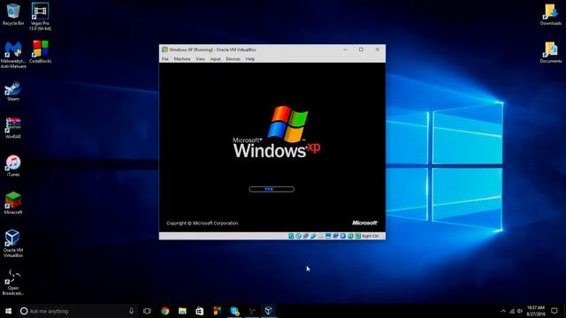Select the Steam desktop shortcut
The image size is (566, 318).
(x=13, y=91)
